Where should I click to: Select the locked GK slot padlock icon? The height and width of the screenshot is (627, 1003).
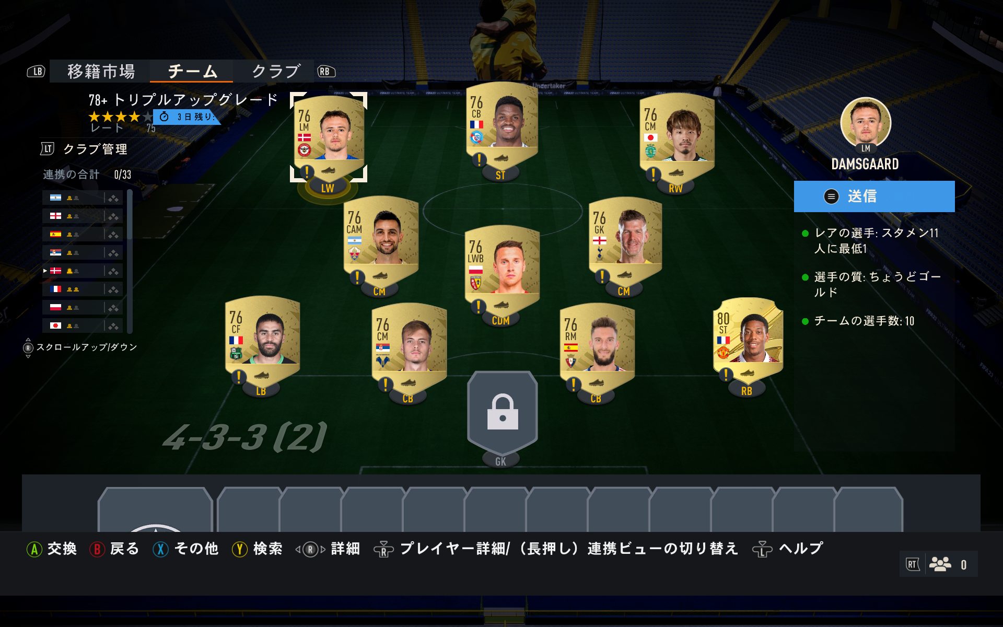tap(503, 412)
